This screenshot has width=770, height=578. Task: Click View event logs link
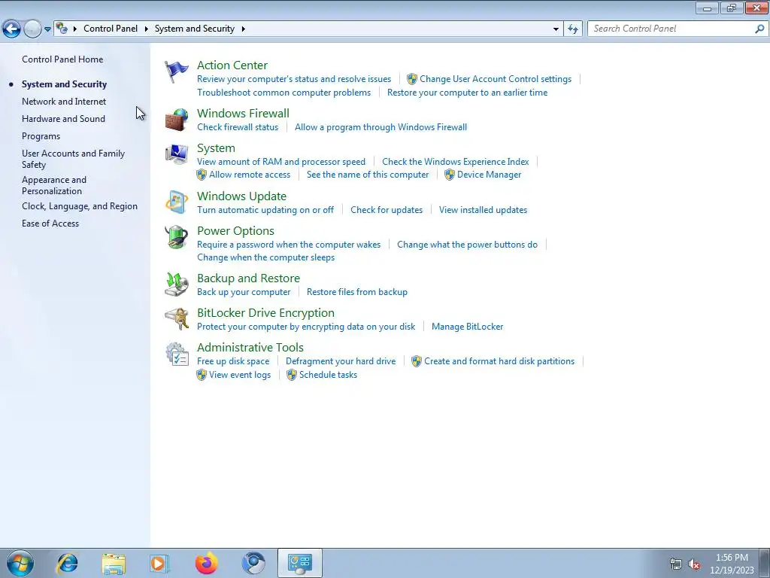click(240, 375)
